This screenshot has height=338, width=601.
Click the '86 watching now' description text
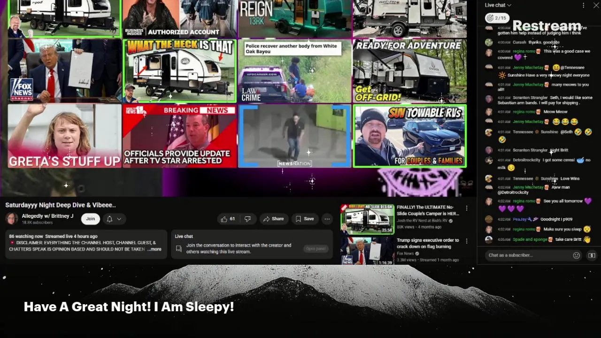pyautogui.click(x=26, y=236)
